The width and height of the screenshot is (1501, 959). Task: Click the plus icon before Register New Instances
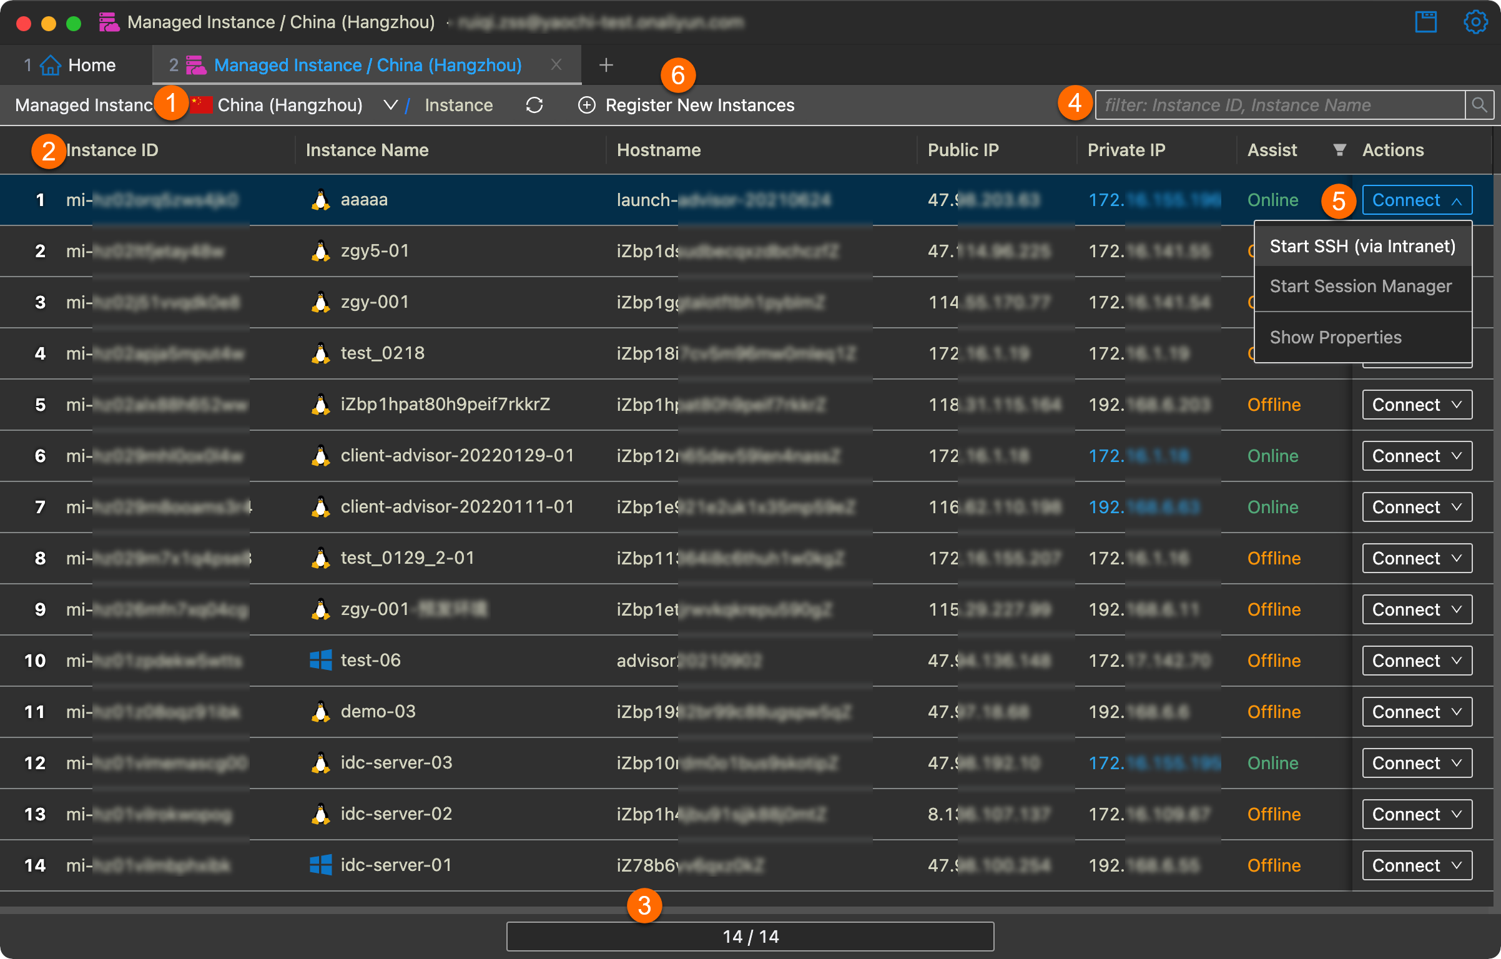coord(586,105)
